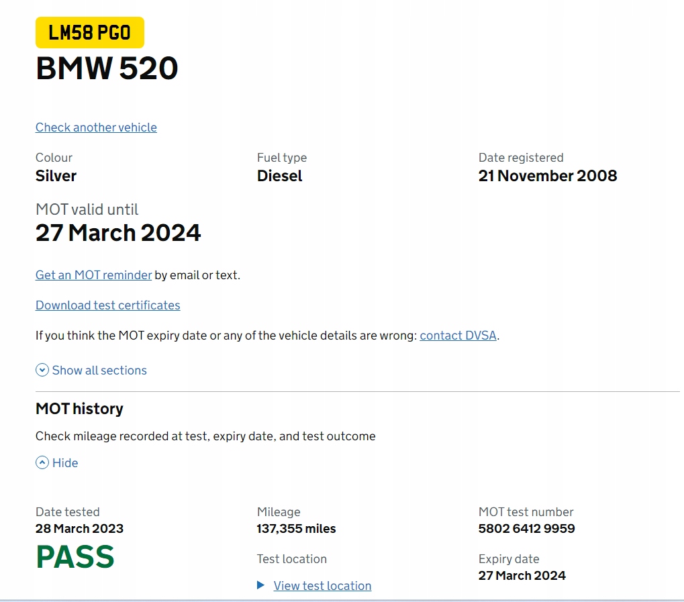Click the green PASS result
Image resolution: width=684 pixels, height=602 pixels.
tap(75, 557)
